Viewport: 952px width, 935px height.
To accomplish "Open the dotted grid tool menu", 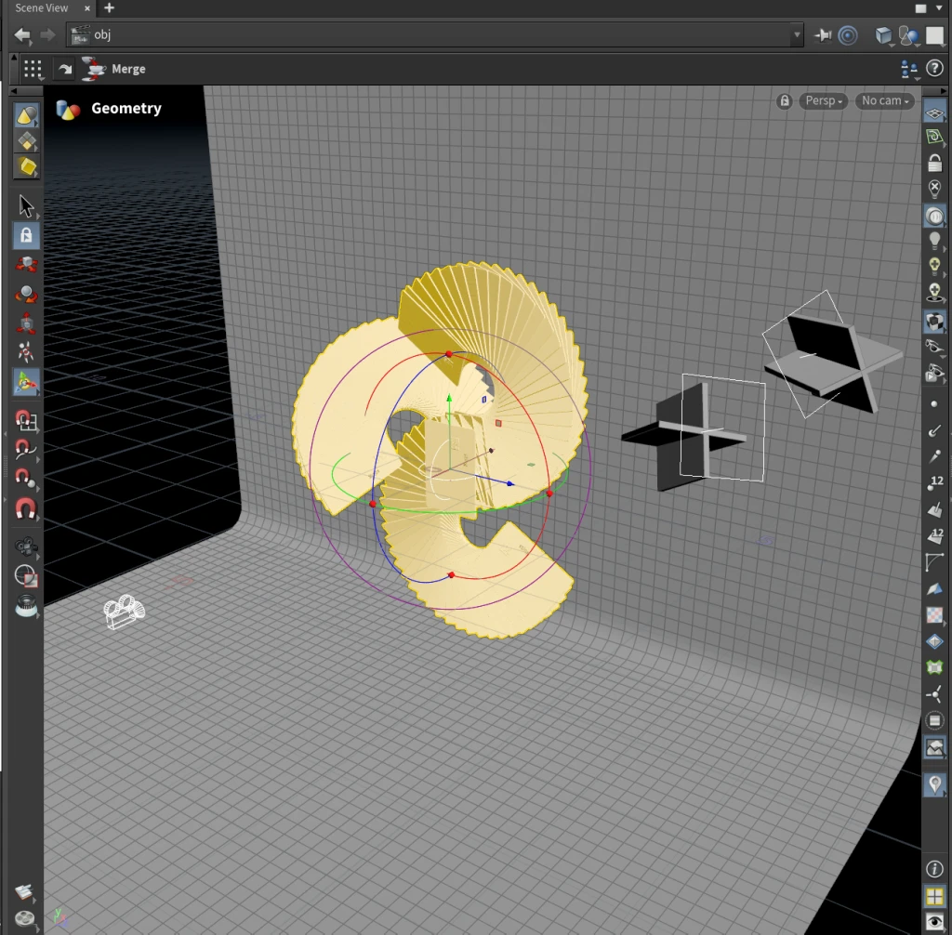I will point(33,69).
